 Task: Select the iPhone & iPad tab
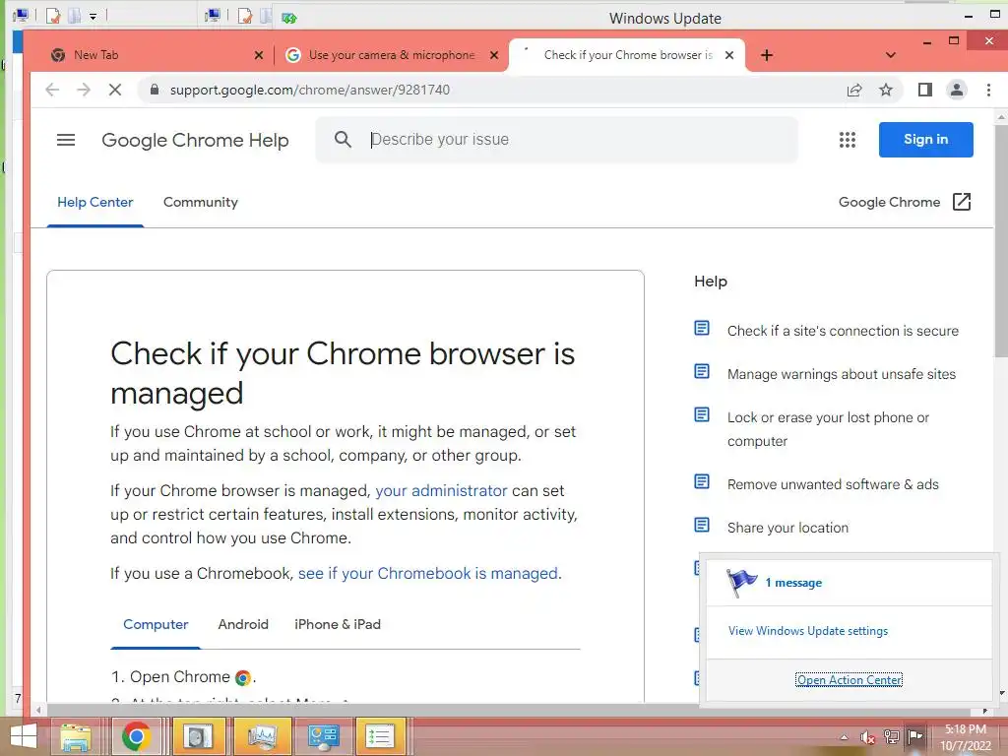click(x=338, y=625)
